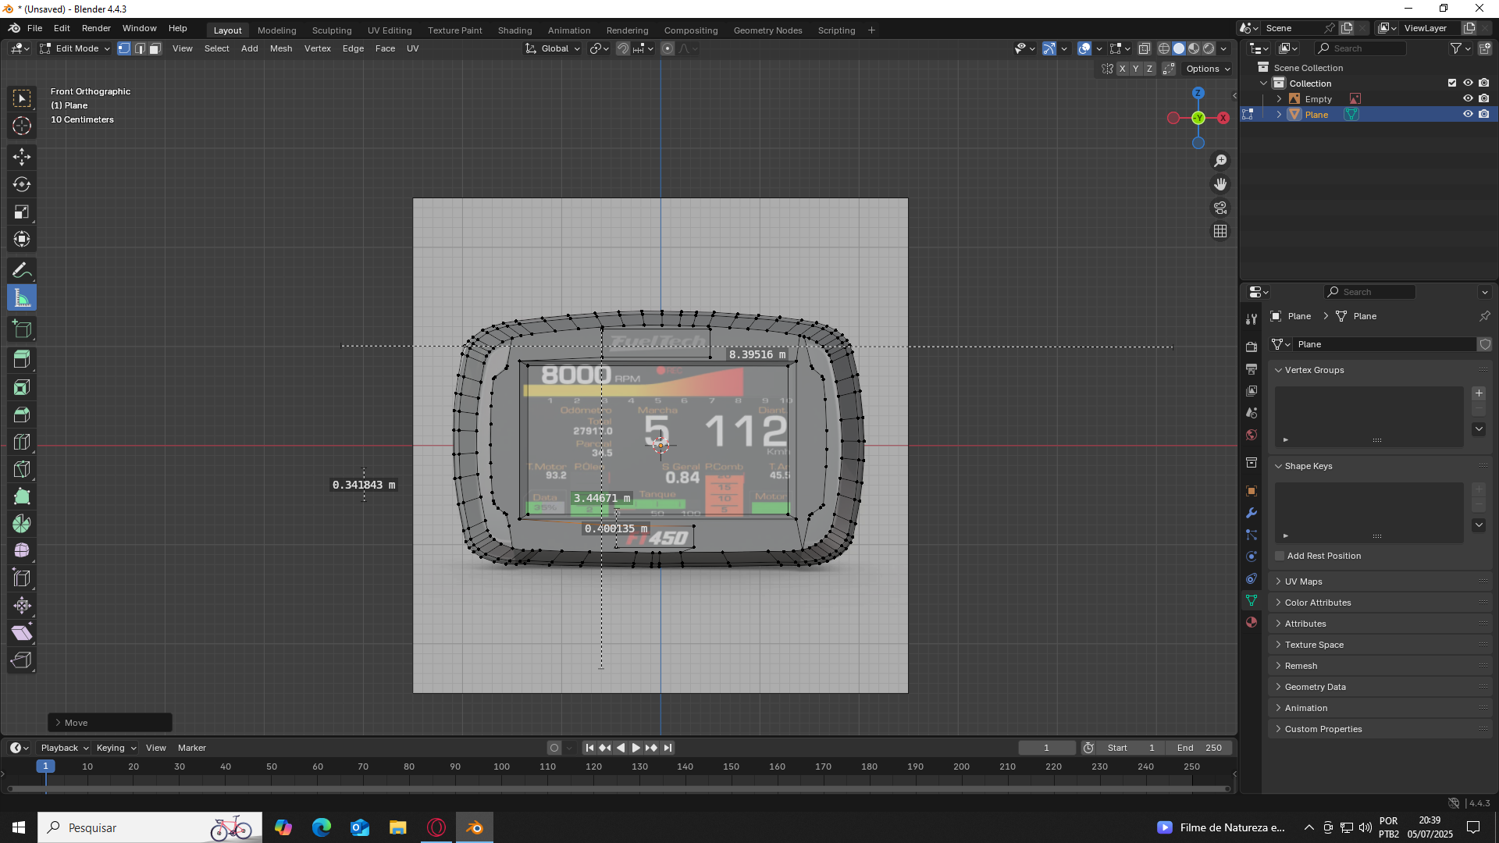Viewport: 1499px width, 843px height.
Task: Toggle camera view icon in viewport
Action: point(1220,208)
